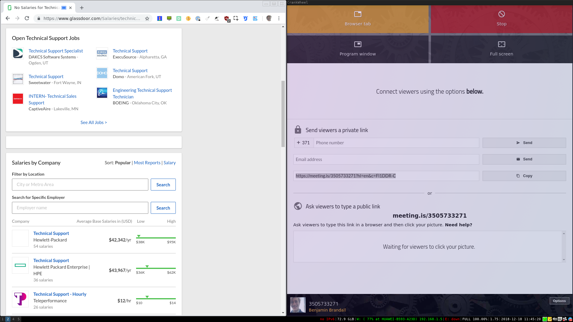
Task: Sort salaries by Salary
Action: tap(170, 163)
